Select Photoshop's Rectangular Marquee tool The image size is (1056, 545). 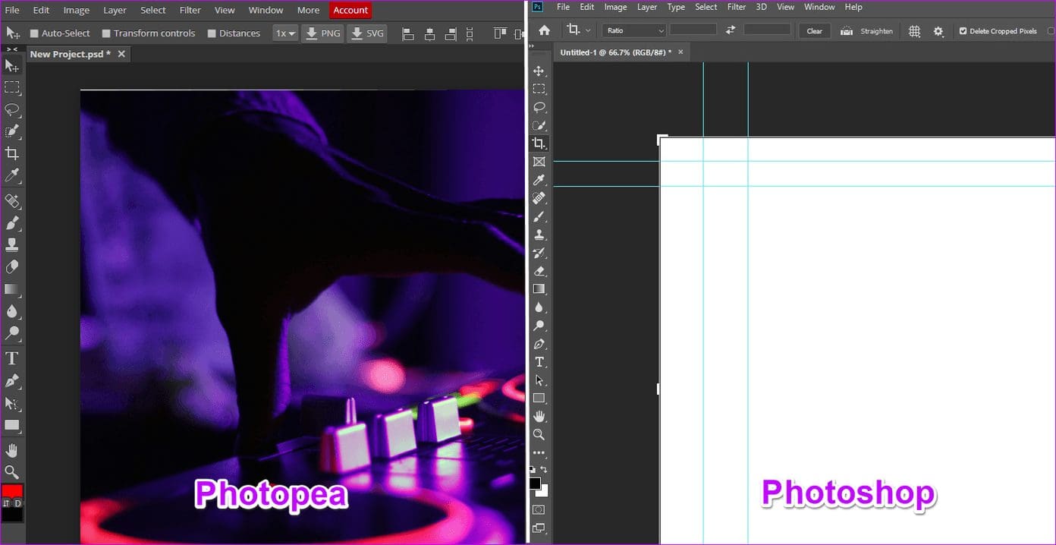[539, 89]
